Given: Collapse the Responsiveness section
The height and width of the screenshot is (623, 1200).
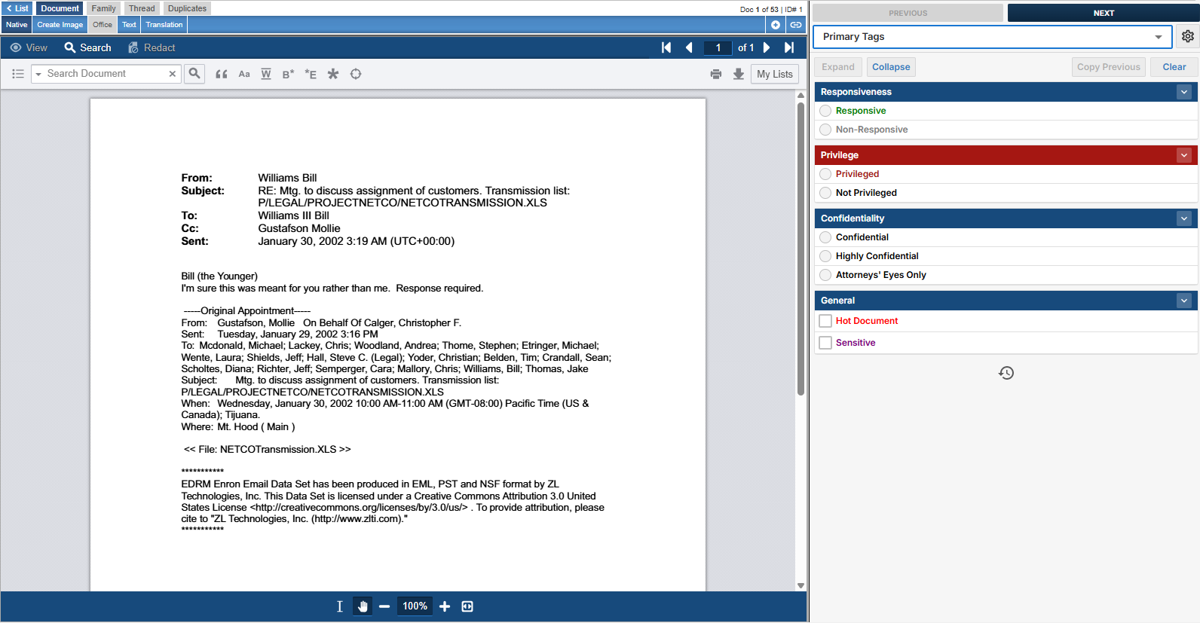Looking at the screenshot, I should (x=1184, y=92).
